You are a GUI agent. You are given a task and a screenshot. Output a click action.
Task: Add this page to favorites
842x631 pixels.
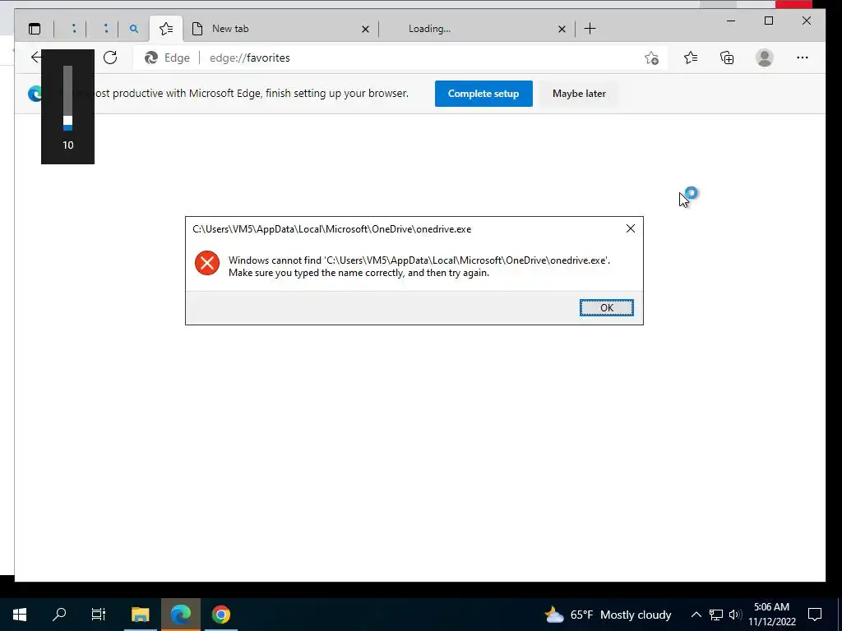coord(651,58)
